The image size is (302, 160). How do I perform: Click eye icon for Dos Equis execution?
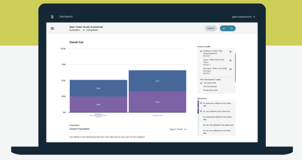[230, 69]
